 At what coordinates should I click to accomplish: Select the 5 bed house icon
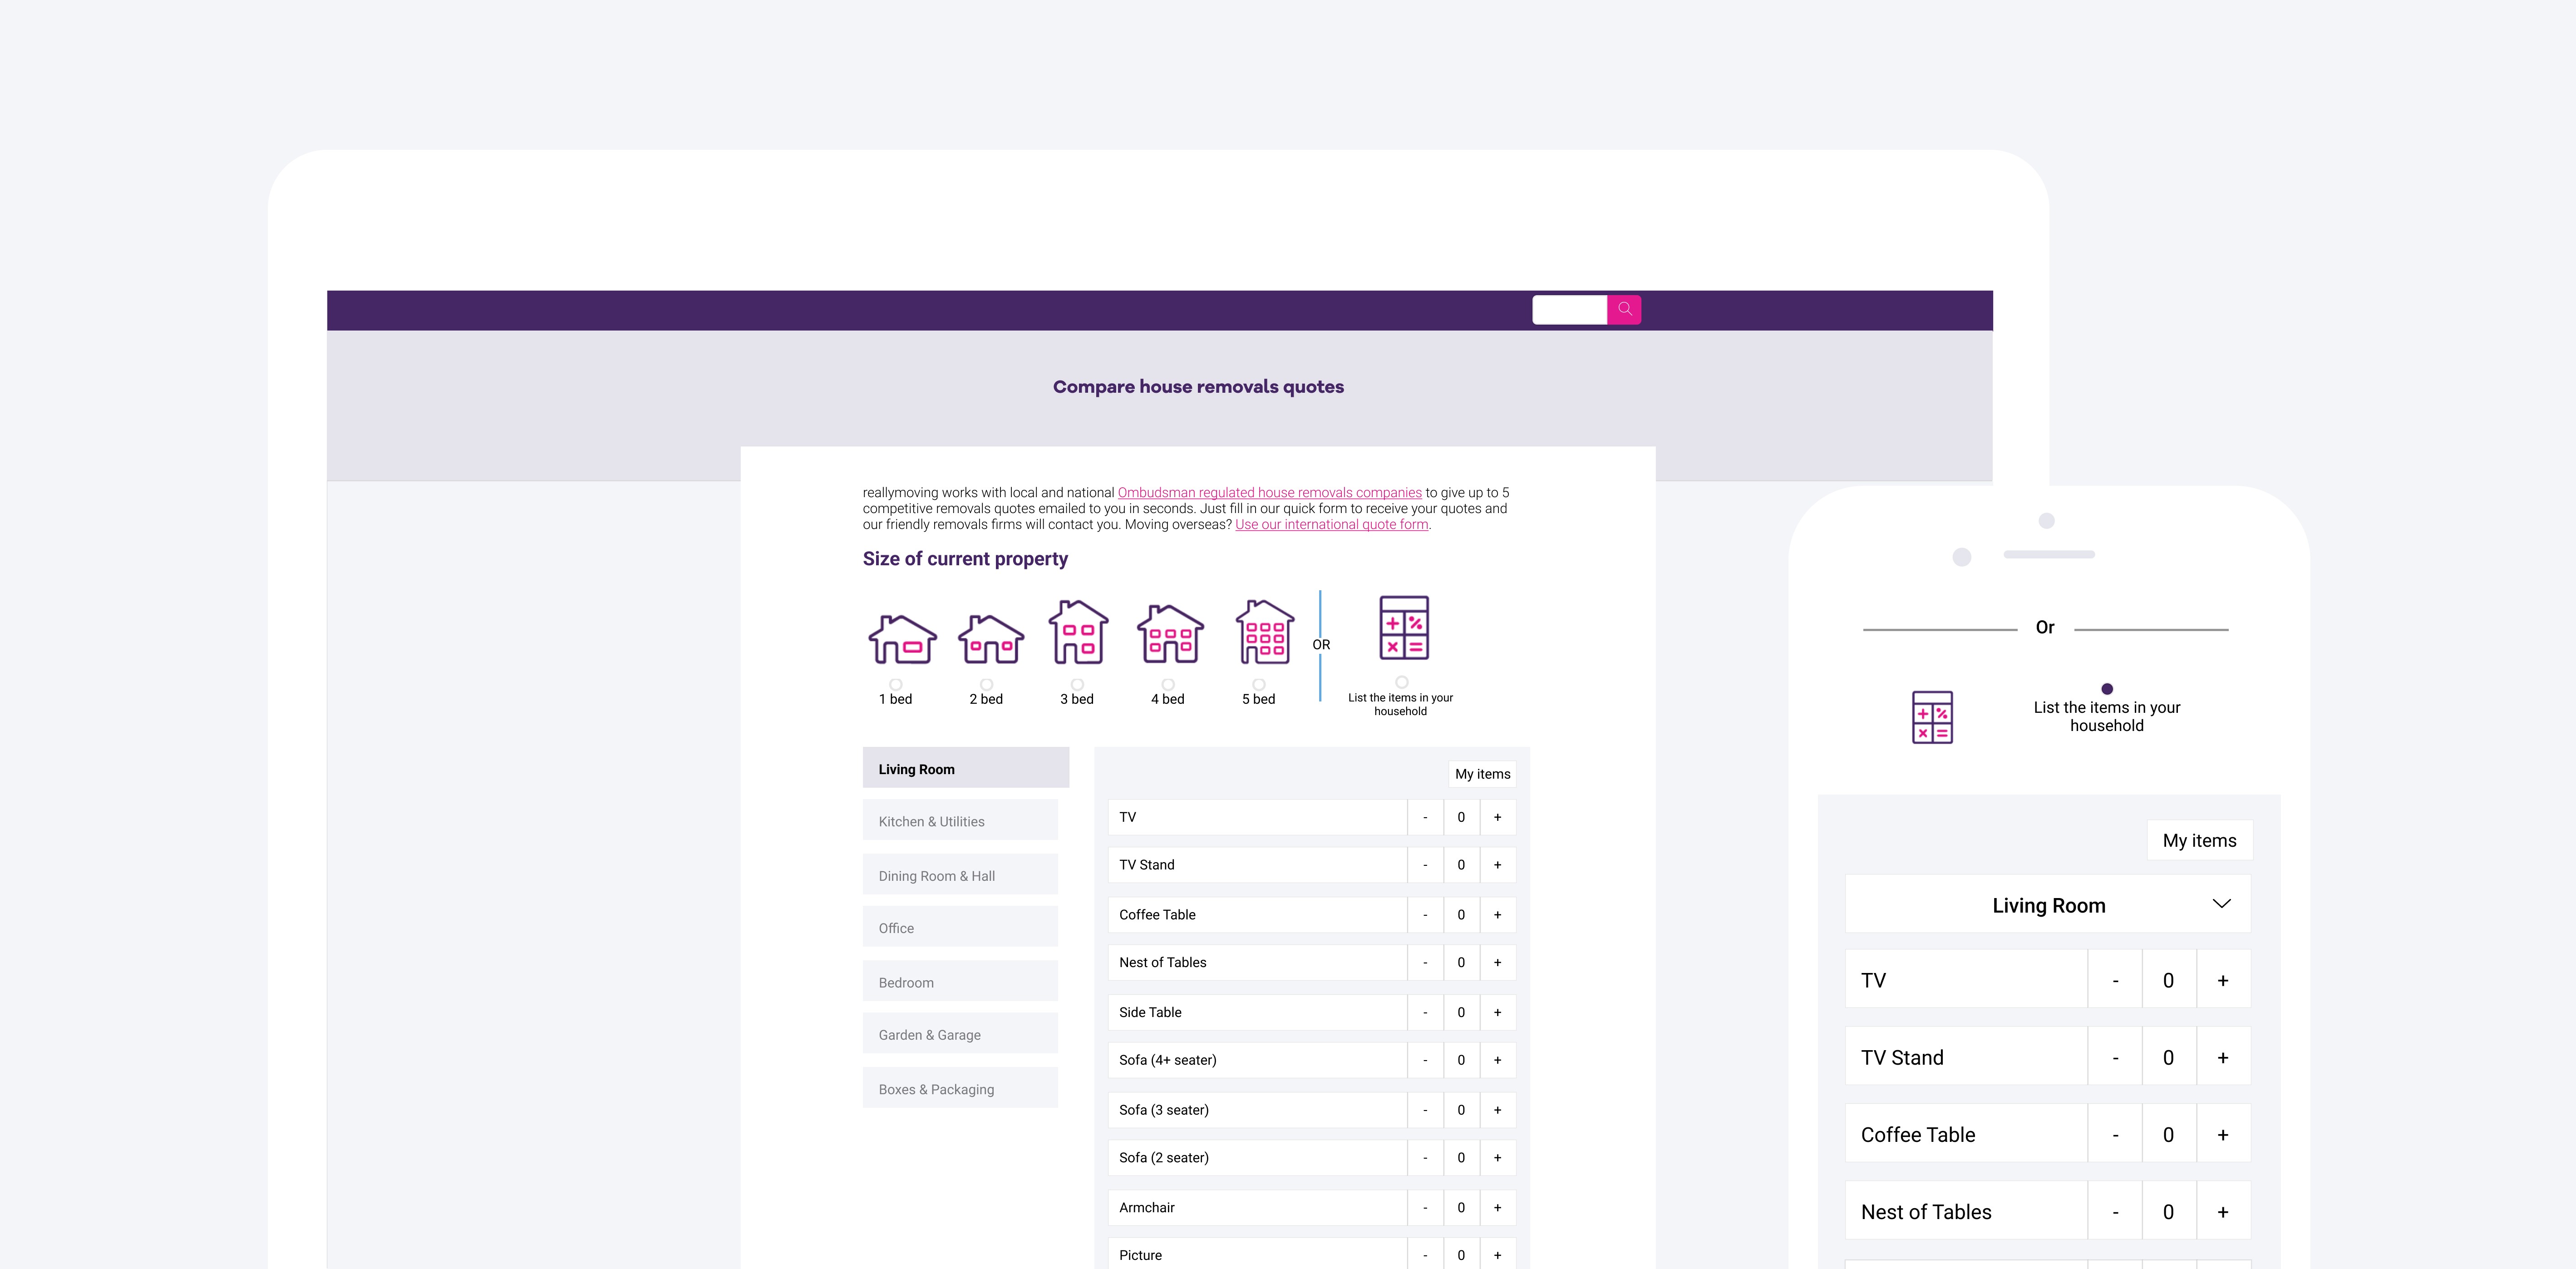1265,632
